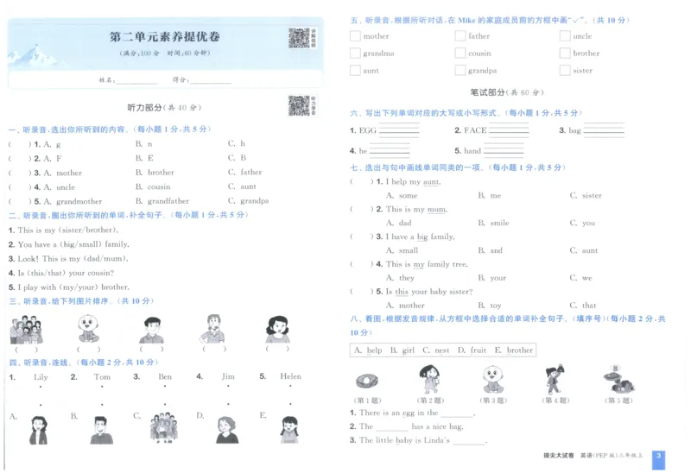Click the title 第二单元素养提优卷
This screenshot has height=473, width=691.
[x=164, y=36]
